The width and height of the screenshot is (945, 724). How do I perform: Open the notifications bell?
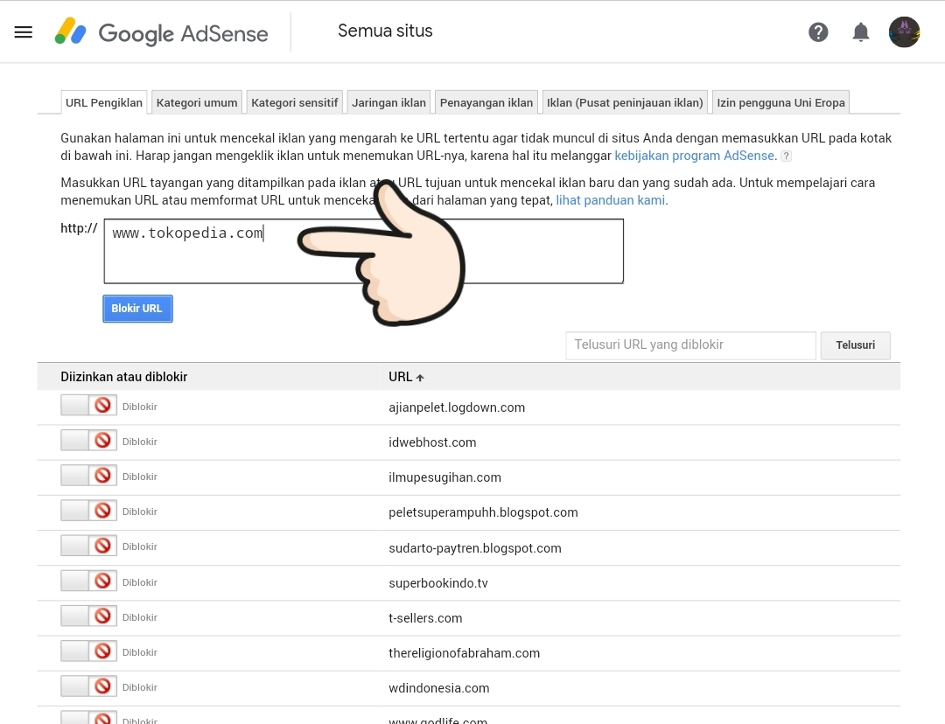click(861, 32)
